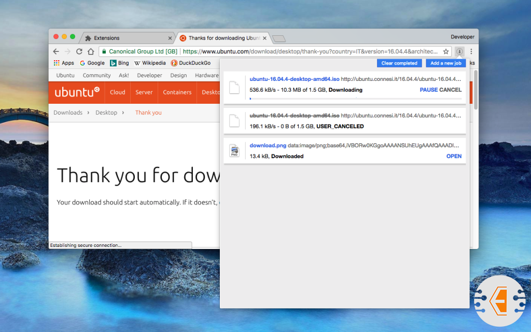This screenshot has width=531, height=332.
Task: Select Cloud in the Ubuntu navigation bar
Action: pyautogui.click(x=118, y=92)
